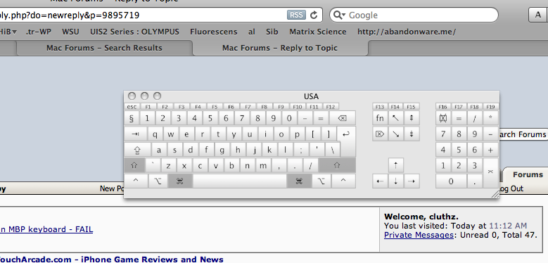Open the http://abandonware.me/ bookmark
The image size is (548, 263).
(407, 32)
